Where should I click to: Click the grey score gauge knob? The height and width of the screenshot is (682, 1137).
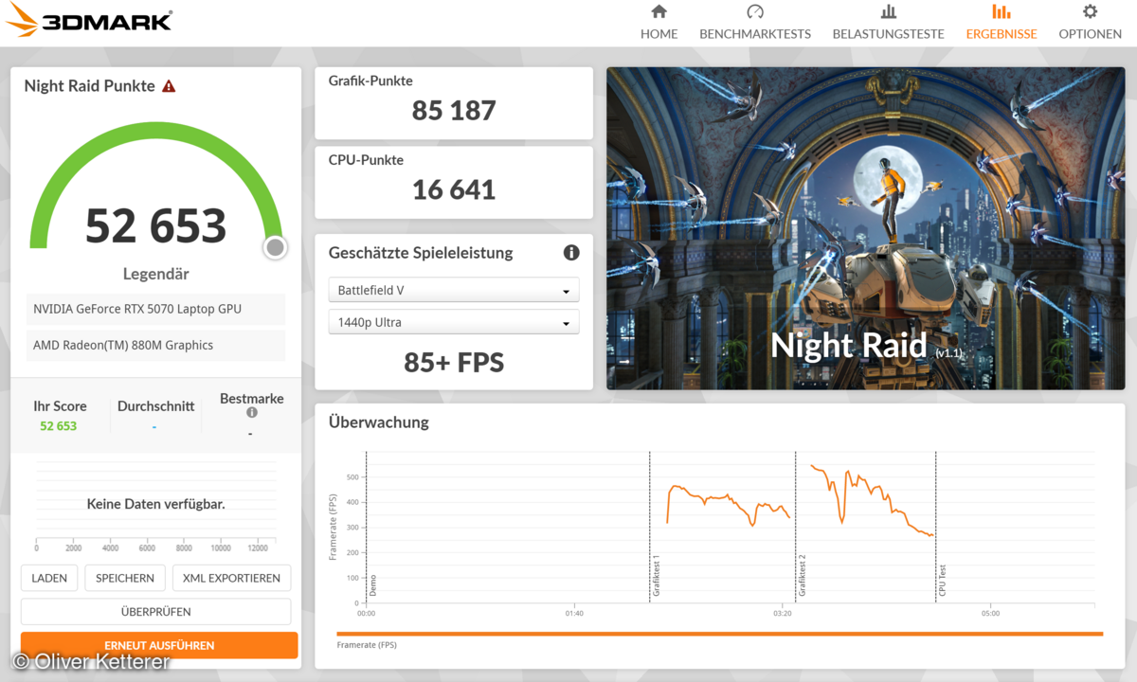(275, 247)
